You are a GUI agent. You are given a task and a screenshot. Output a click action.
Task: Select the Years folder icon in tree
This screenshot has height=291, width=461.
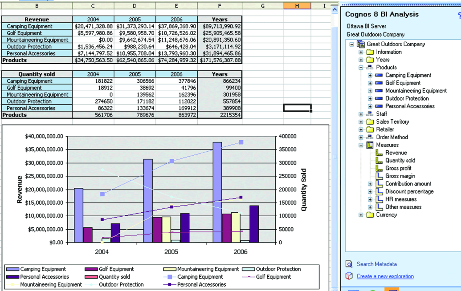[370, 60]
